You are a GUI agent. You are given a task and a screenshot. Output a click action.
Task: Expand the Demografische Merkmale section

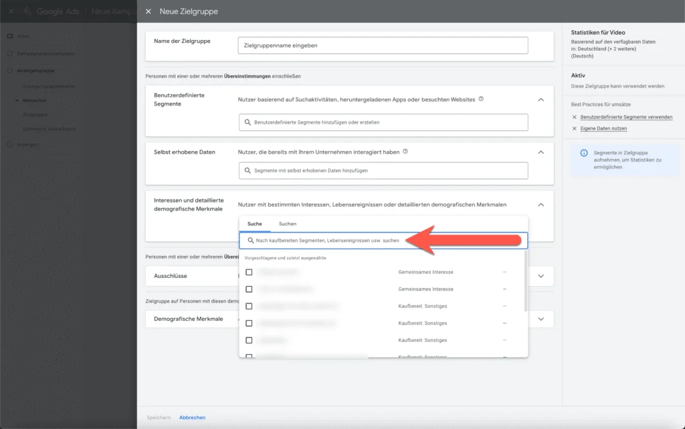point(541,319)
